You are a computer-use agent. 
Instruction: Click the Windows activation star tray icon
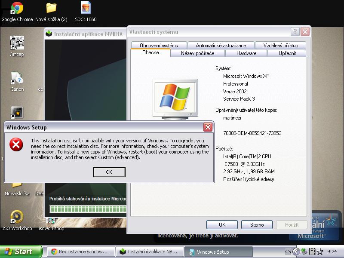click(x=320, y=252)
